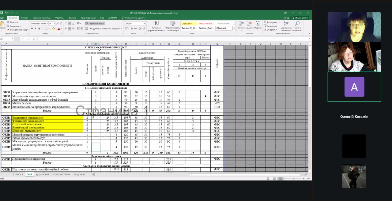
Task: Click the Cut scissors icon
Action: click(x=8, y=22)
